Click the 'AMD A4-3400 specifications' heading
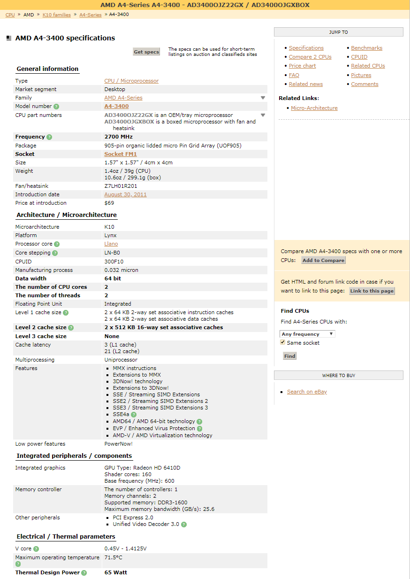The image size is (410, 579). point(65,38)
